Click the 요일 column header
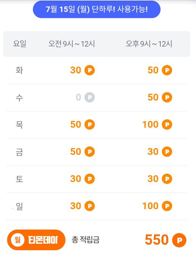The width and height of the screenshot is (196, 258). [20, 44]
